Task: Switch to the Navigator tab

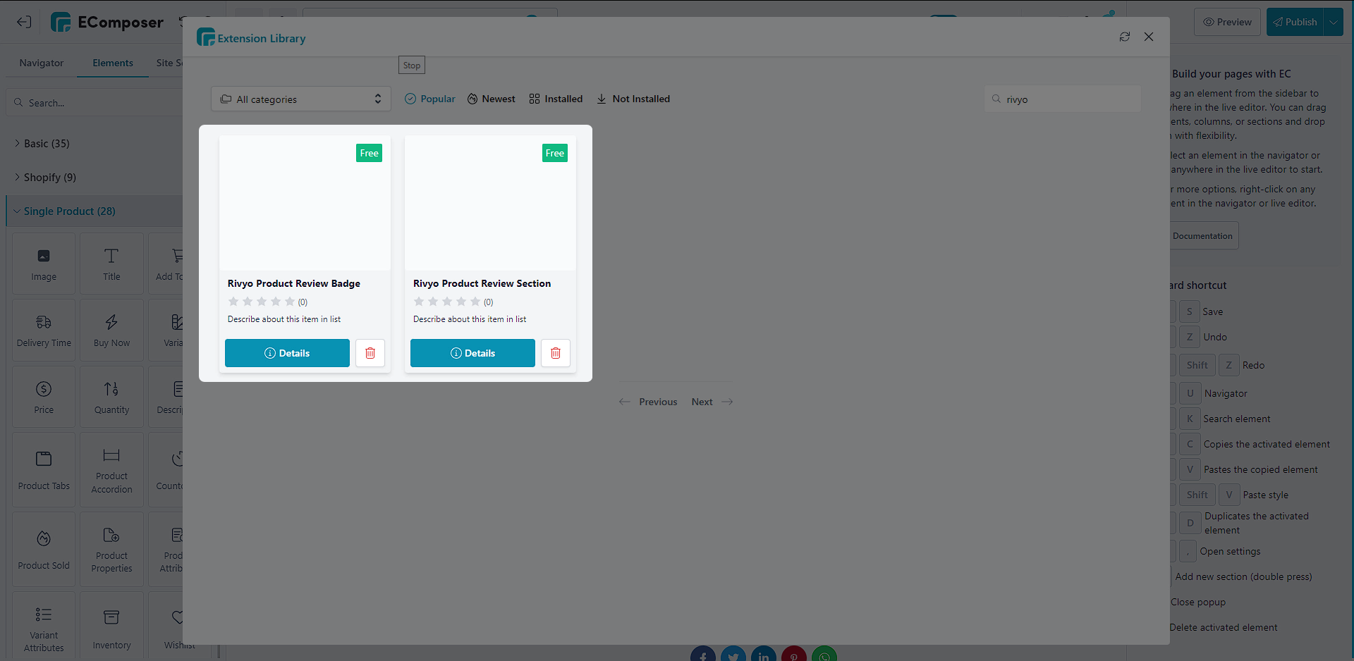Action: (x=42, y=63)
